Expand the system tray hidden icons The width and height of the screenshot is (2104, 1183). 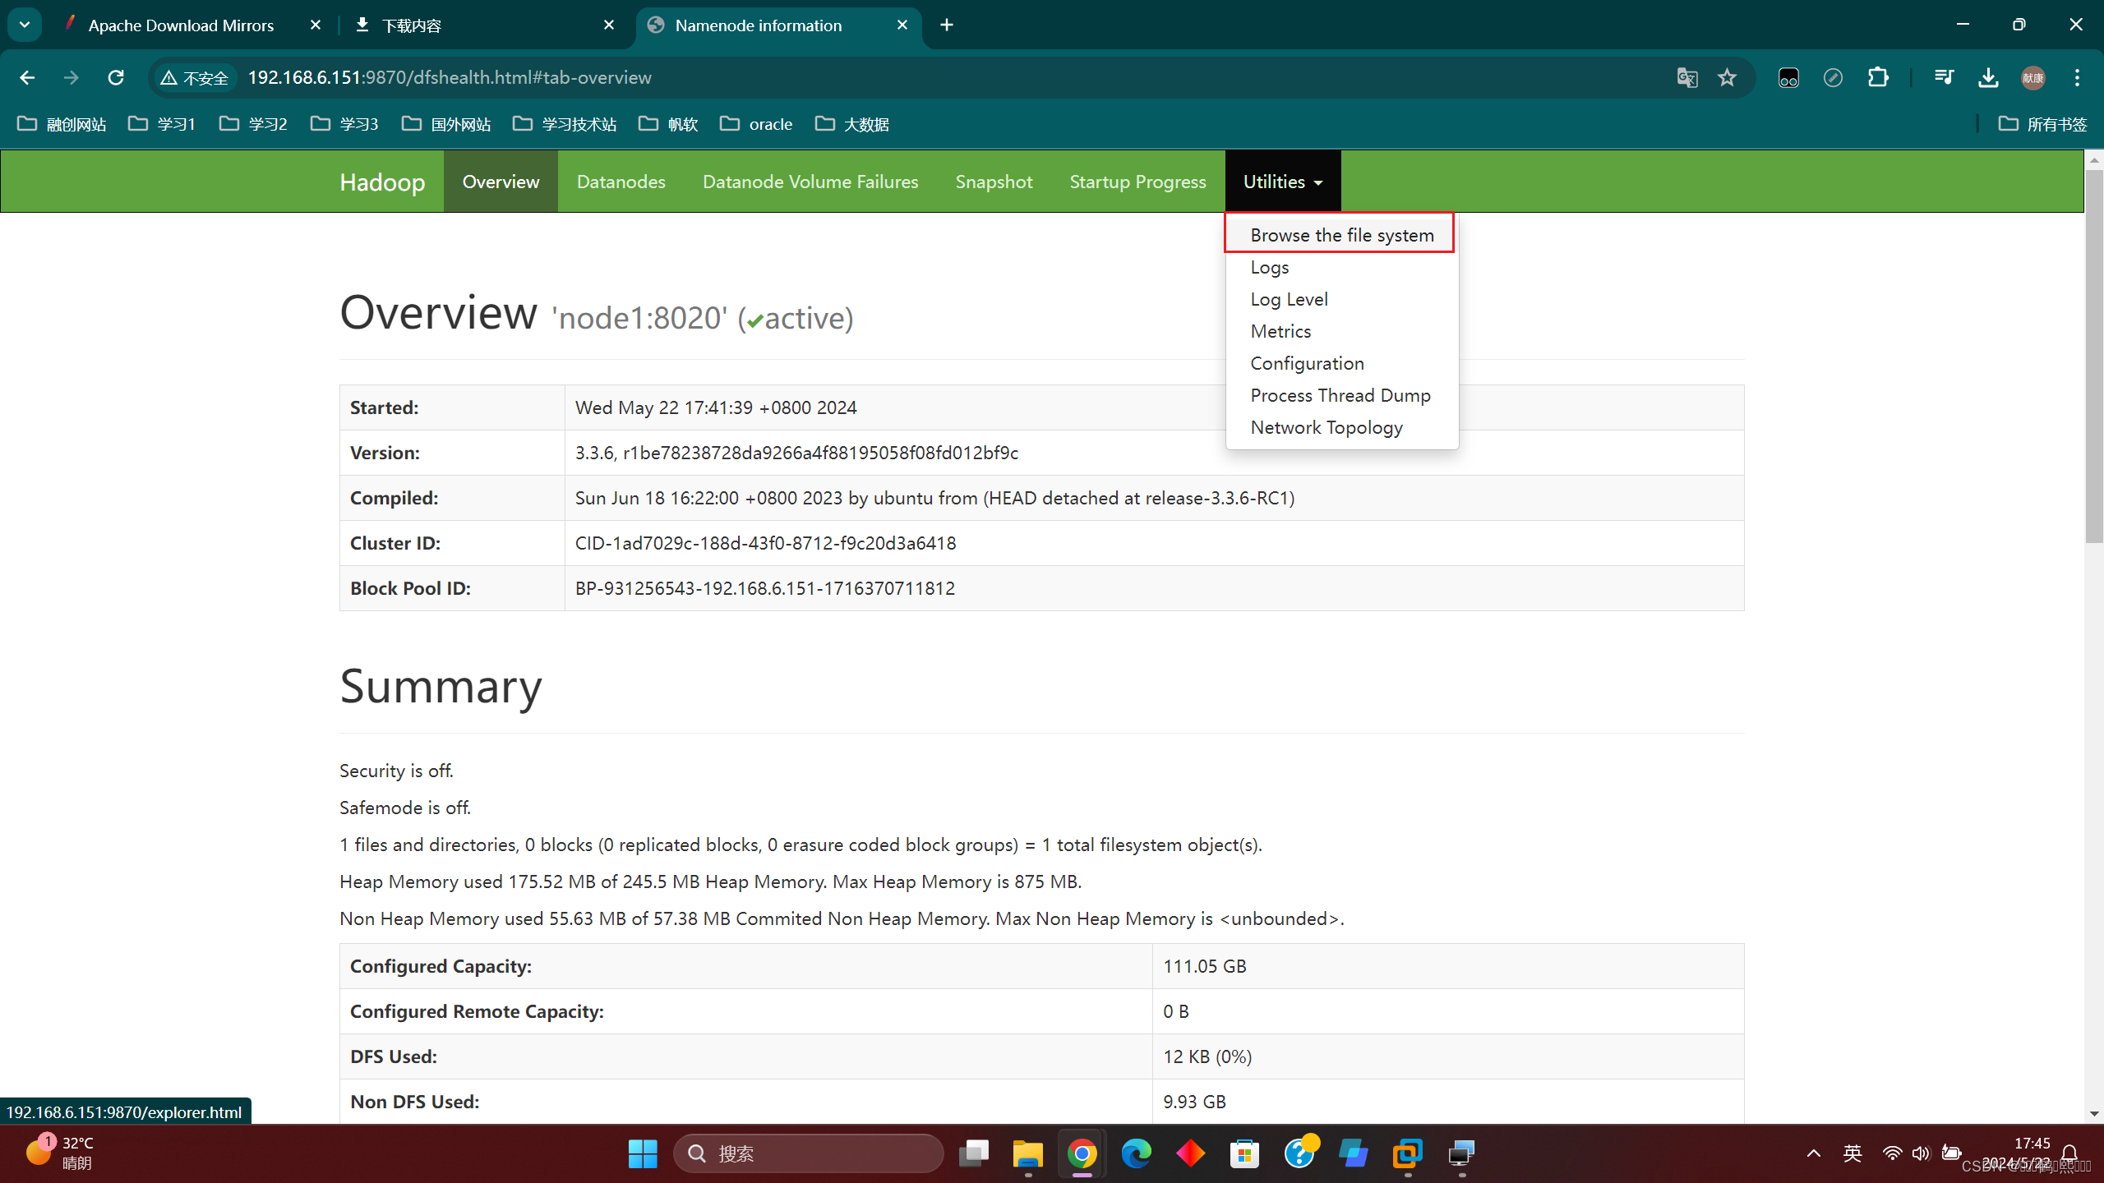click(x=1813, y=1153)
